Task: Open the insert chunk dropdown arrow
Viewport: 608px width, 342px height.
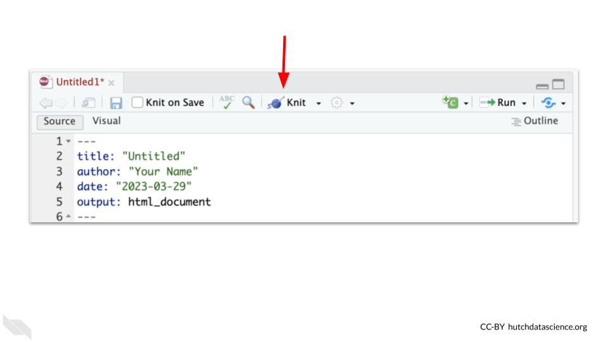Action: point(466,103)
